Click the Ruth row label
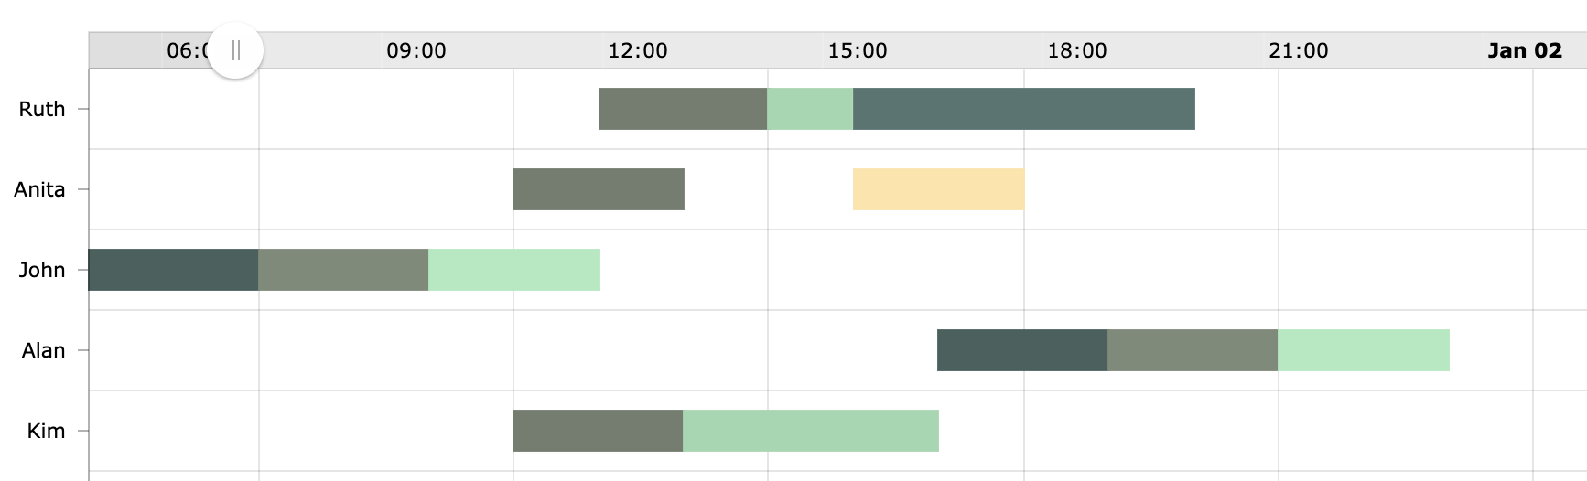 tap(42, 109)
